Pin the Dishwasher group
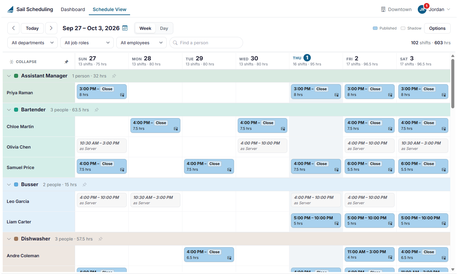The image size is (458, 275). coord(101,239)
